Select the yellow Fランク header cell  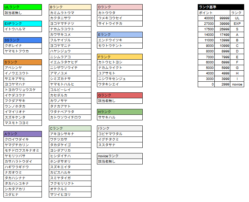(120, 57)
